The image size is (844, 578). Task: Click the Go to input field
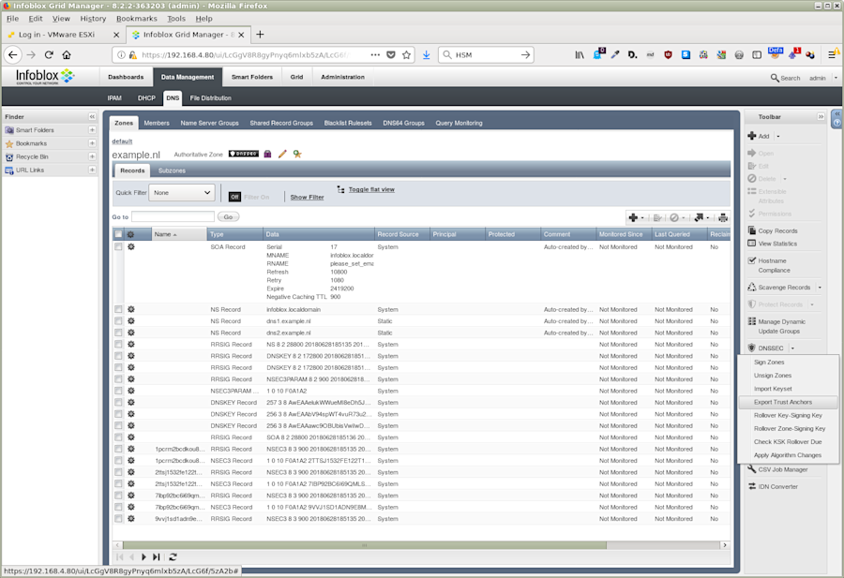[173, 216]
